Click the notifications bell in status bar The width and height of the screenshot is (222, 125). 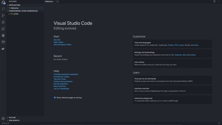point(219,123)
